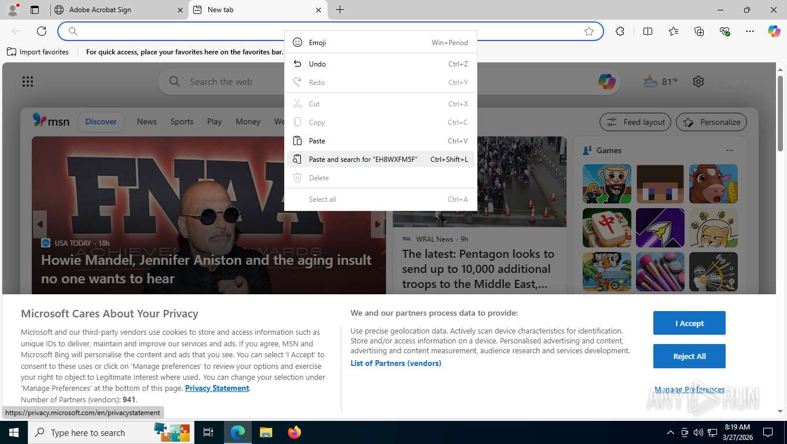Play the blocky character game thumbnail
This screenshot has width=787, height=444.
[660, 184]
